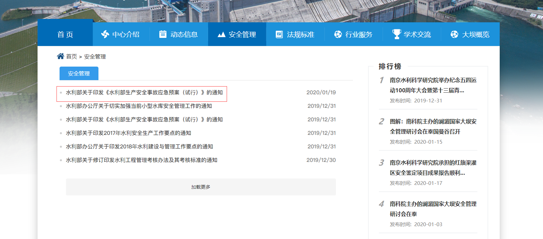Open 关于印发2018年水利建设与管理工作要点的通知
The height and width of the screenshot is (239, 543).
coord(139,146)
